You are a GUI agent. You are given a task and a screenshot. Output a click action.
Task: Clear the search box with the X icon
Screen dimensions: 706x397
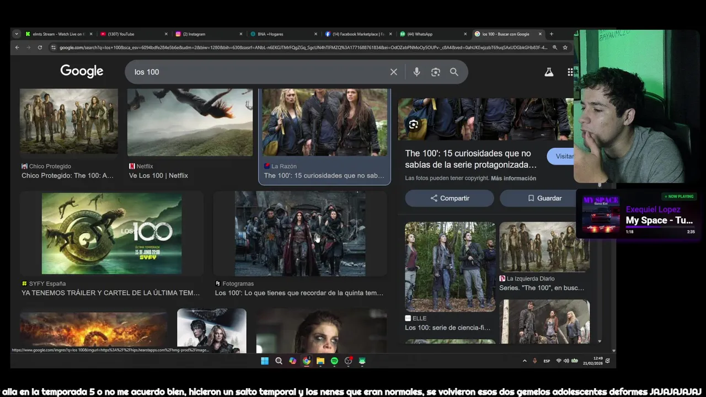coord(394,72)
